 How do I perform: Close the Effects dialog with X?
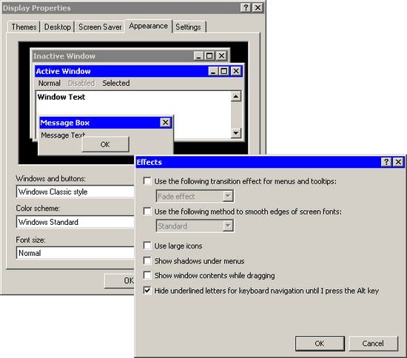click(x=398, y=162)
